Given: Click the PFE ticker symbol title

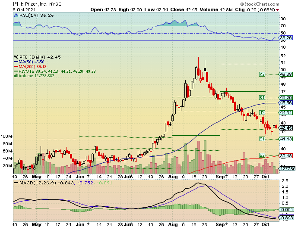Looking at the screenshot, I should pyautogui.click(x=19, y=4).
